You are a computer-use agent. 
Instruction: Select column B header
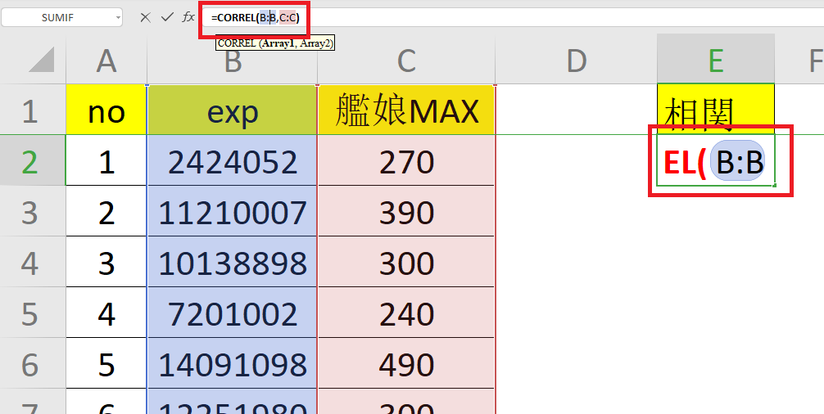[233, 60]
